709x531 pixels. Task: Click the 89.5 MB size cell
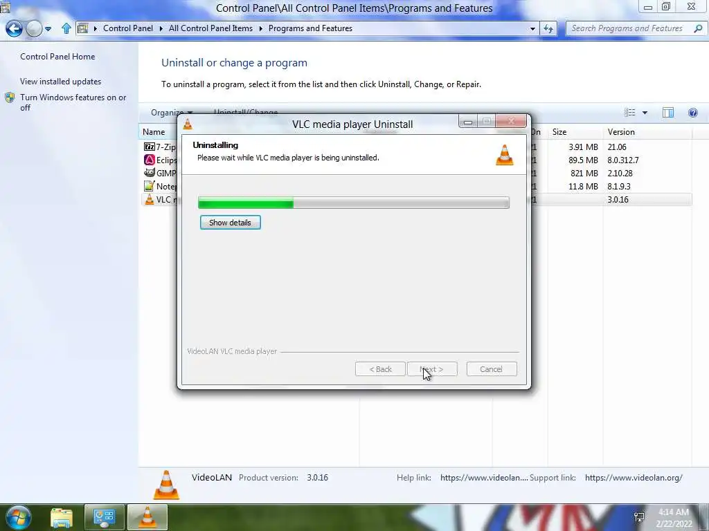click(x=583, y=160)
